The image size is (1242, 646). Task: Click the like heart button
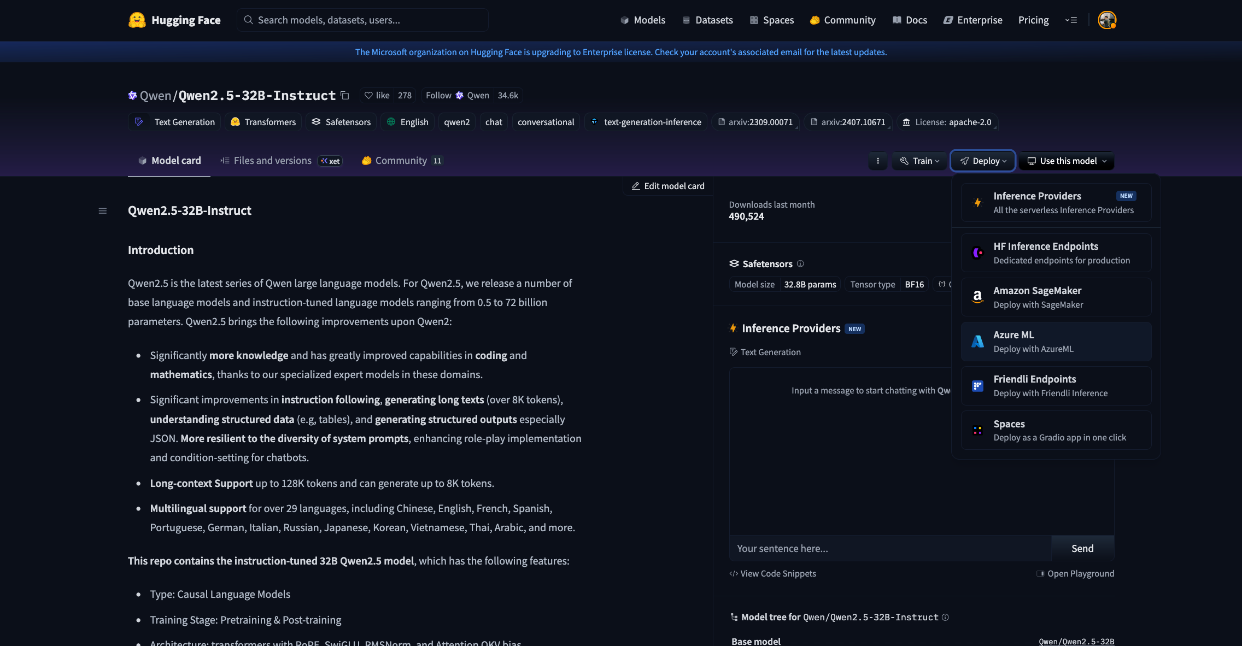(377, 96)
